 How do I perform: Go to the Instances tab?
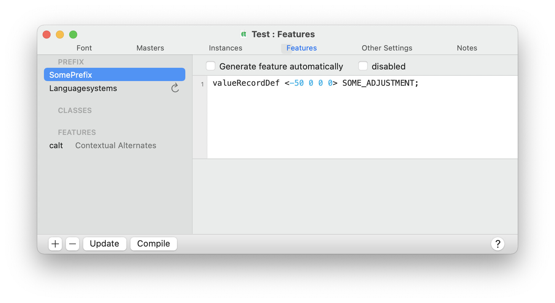point(225,48)
